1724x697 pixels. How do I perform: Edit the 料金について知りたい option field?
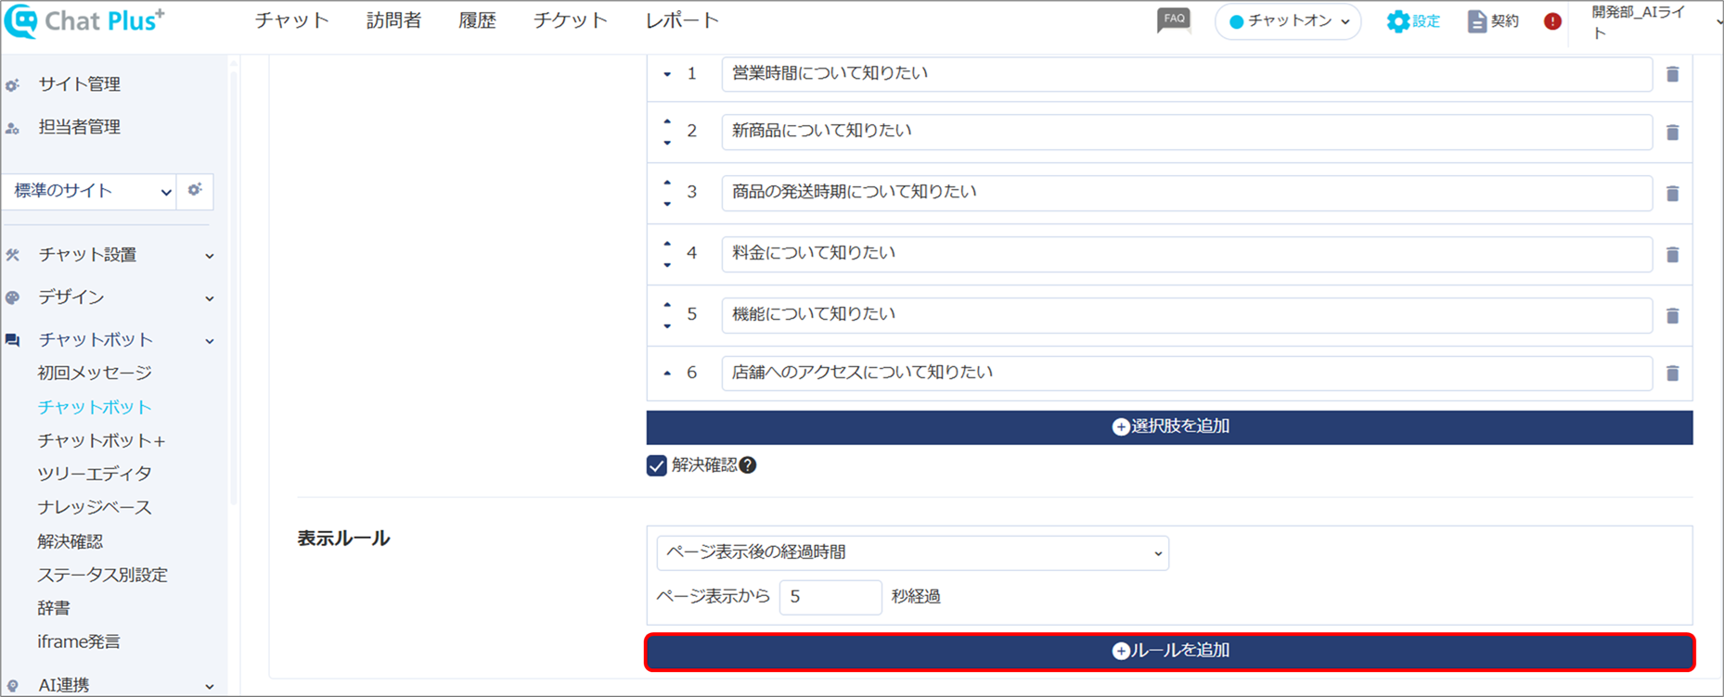click(1187, 254)
